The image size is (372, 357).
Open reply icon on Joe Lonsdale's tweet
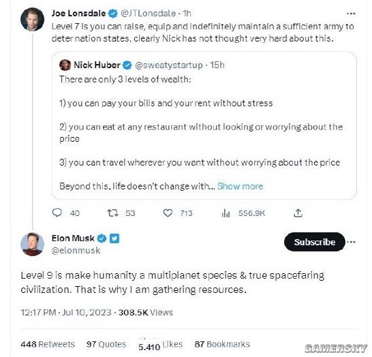(57, 213)
